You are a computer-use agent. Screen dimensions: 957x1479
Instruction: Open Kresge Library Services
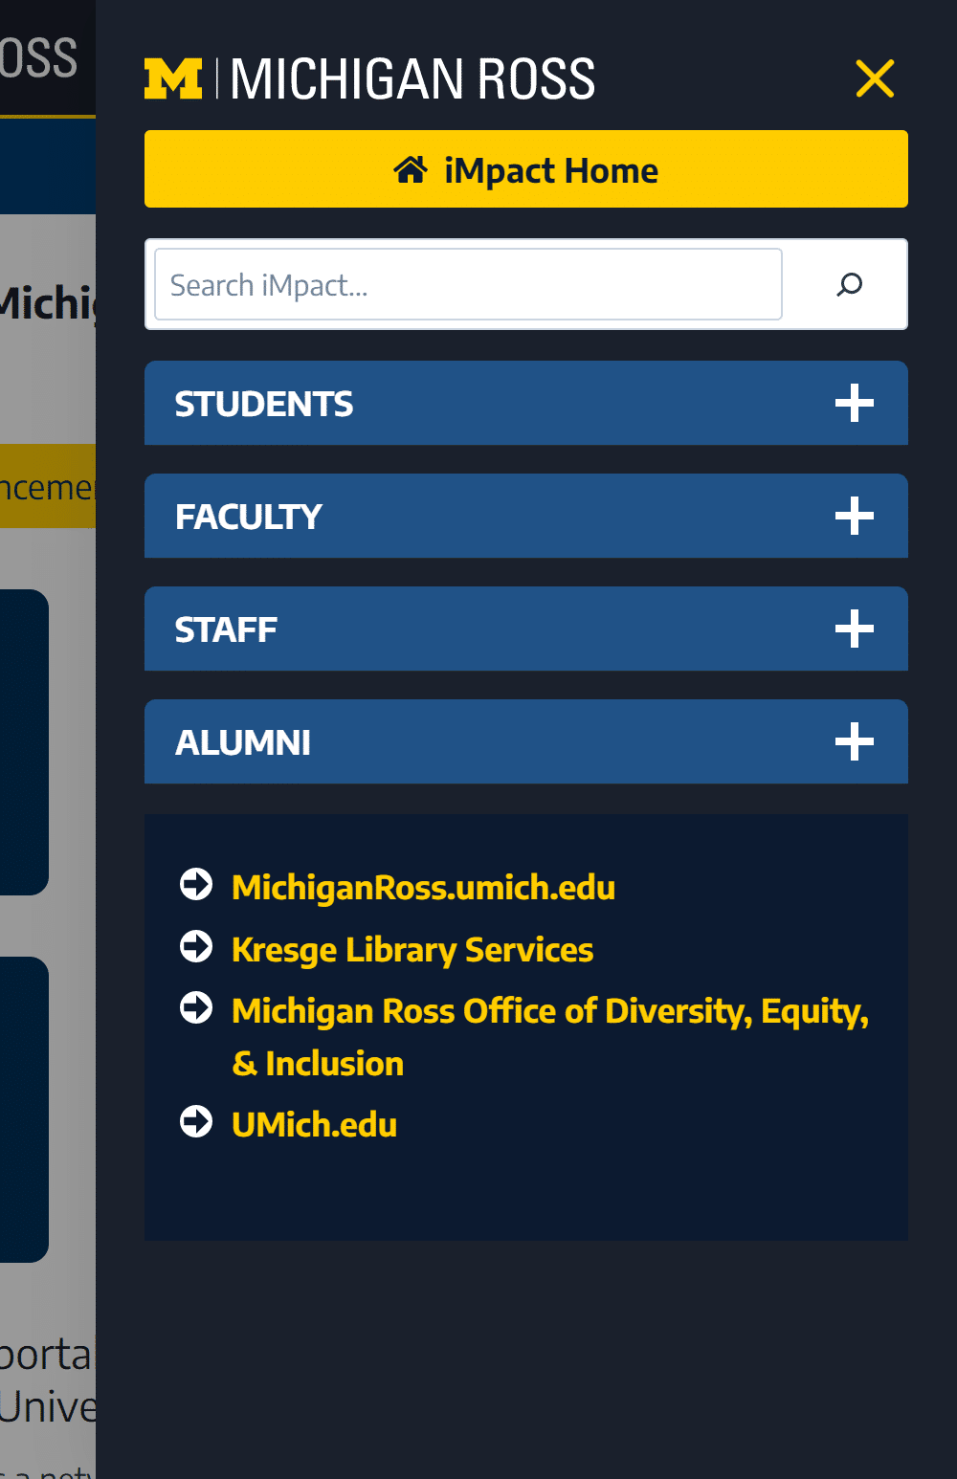coord(412,949)
